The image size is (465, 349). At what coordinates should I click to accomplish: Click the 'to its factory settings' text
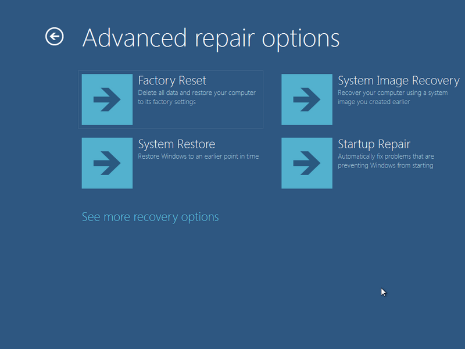(x=167, y=102)
